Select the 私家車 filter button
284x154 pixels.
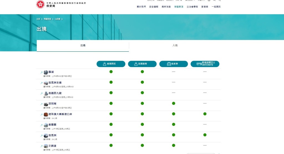click(174, 64)
